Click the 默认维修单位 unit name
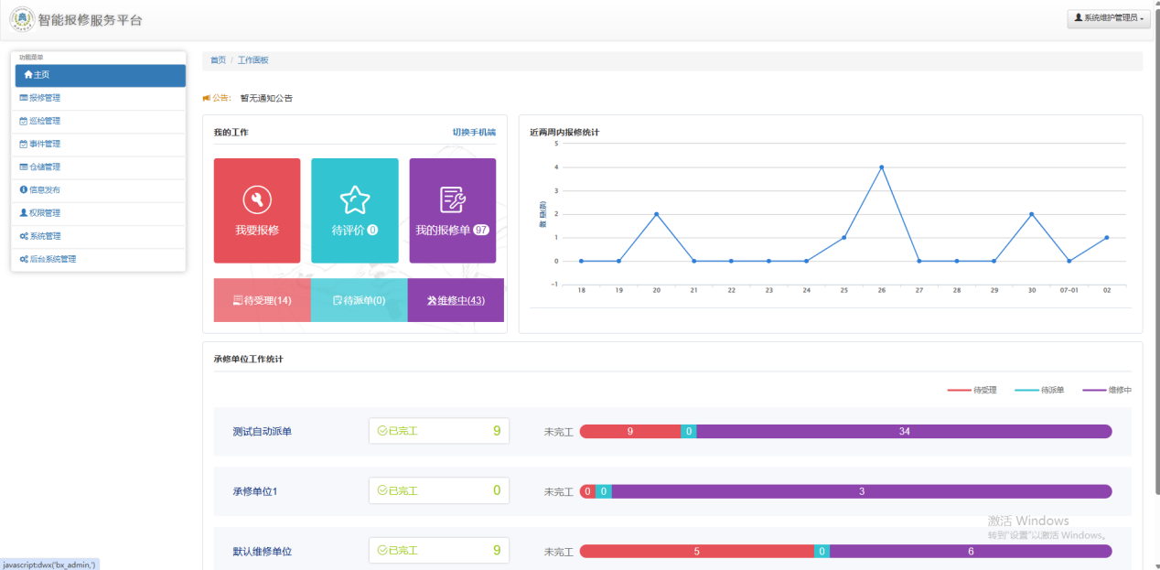 click(263, 552)
